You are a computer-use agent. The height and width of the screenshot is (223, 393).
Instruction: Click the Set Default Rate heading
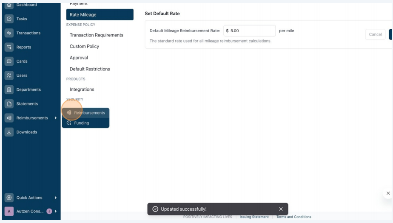pos(162,14)
